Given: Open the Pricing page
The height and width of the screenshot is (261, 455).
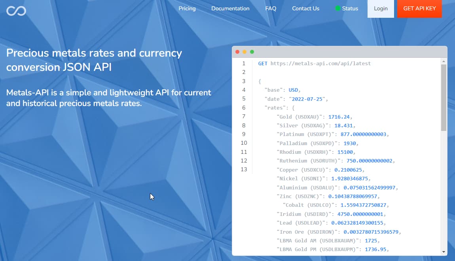Looking at the screenshot, I should tap(187, 8).
